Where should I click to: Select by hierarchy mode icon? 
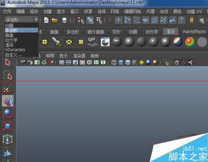point(81,20)
